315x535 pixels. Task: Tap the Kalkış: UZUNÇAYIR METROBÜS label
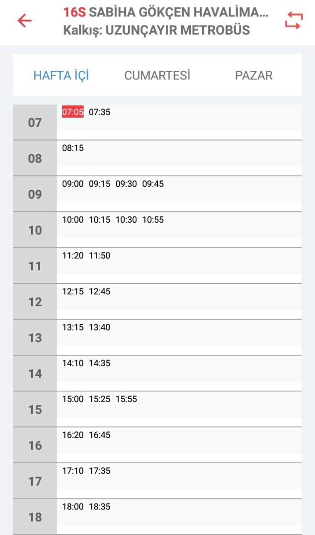[156, 31]
